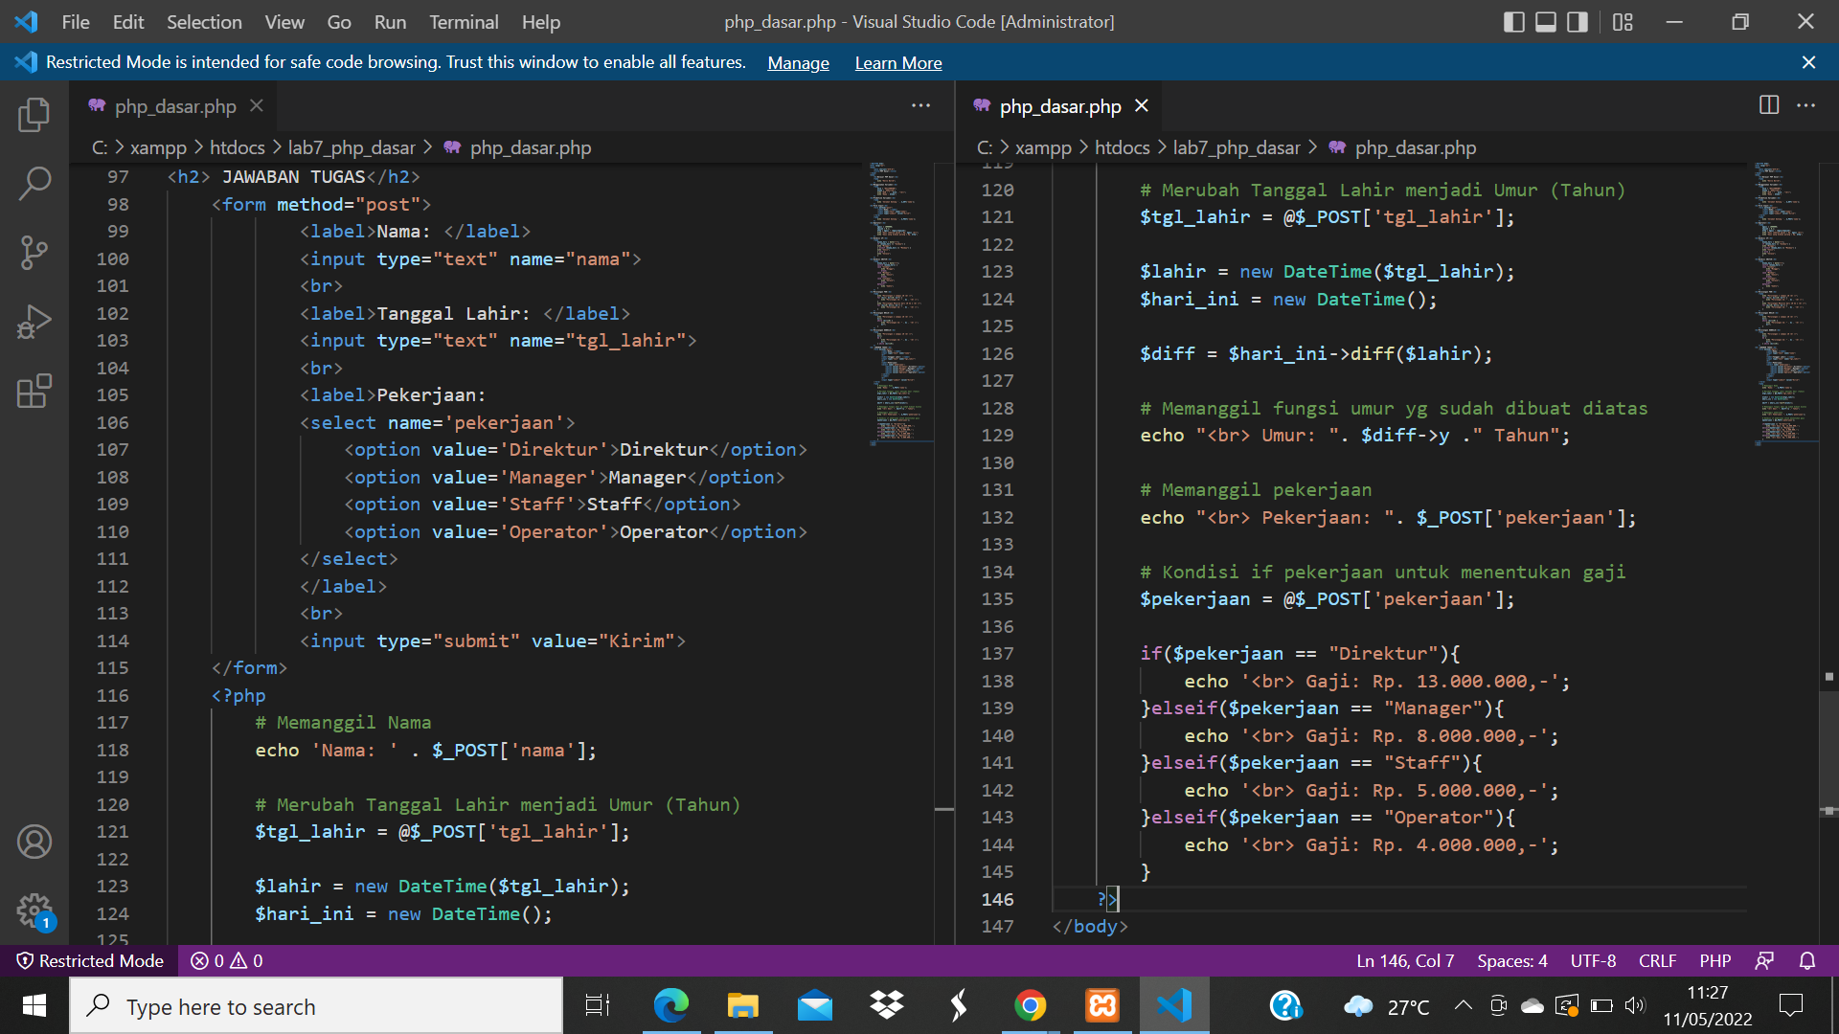This screenshot has width=1839, height=1034.
Task: Open the Search view
Action: click(34, 183)
